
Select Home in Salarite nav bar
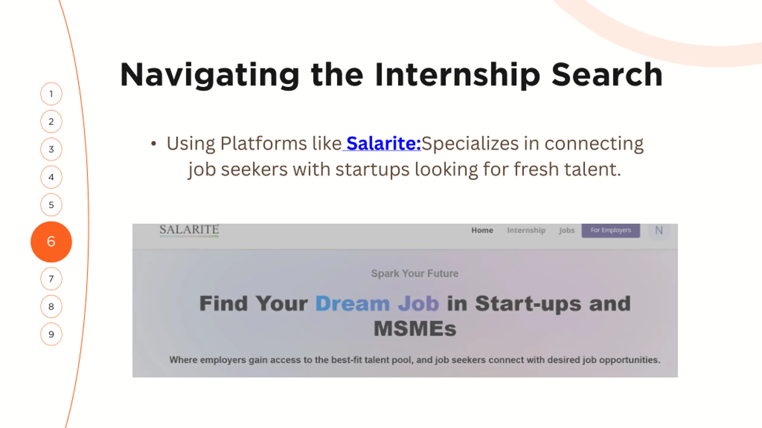point(482,230)
